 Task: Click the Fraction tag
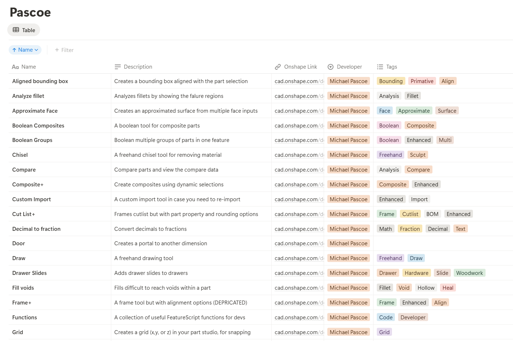(410, 229)
